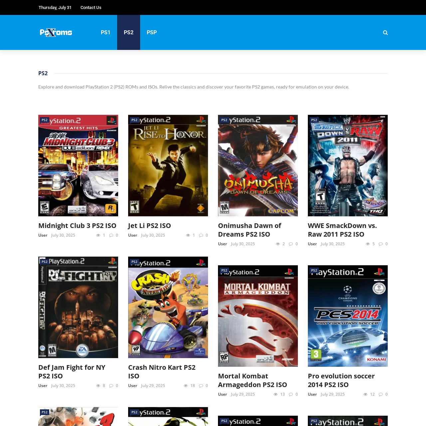Click views eye icon under Jet Li
Viewport: 426px width, 426px height.
(188, 235)
